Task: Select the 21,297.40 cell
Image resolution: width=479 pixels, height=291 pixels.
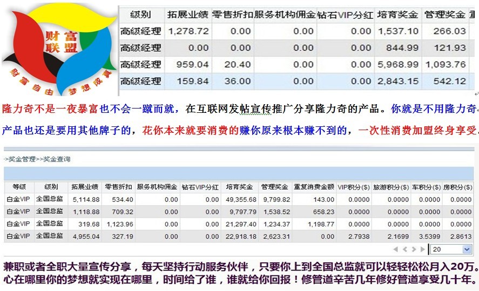Action: click(x=240, y=224)
